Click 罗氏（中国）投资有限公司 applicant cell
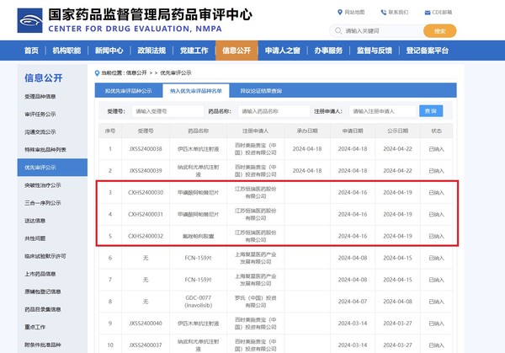 click(x=256, y=302)
